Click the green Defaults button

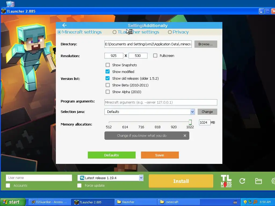click(111, 155)
